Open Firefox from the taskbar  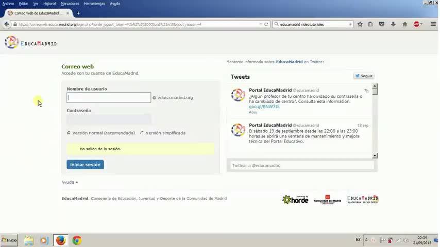61,240
